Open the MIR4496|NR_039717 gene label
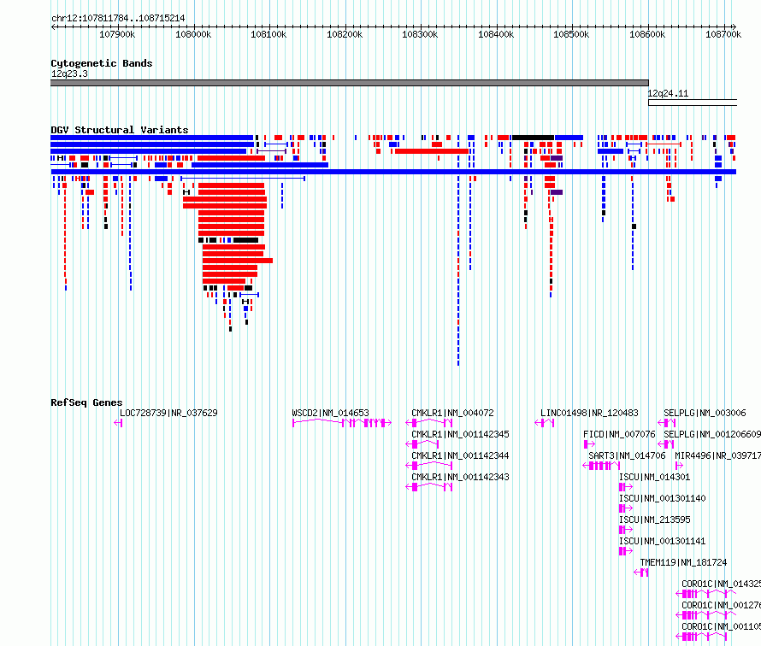761x646 pixels. [x=717, y=455]
